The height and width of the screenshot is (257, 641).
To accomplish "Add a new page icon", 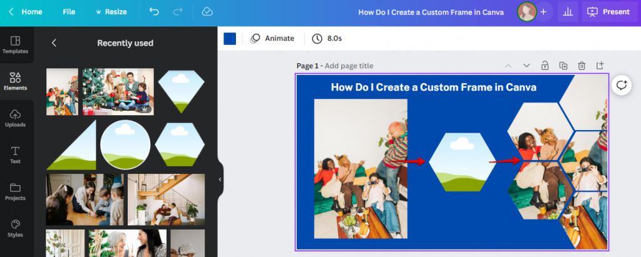I will pyautogui.click(x=600, y=66).
